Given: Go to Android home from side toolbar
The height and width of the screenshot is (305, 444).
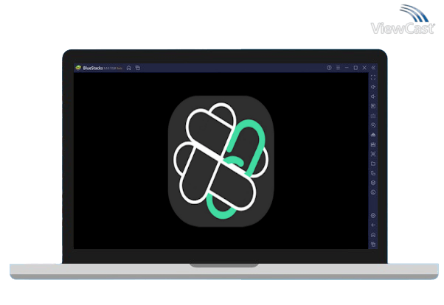Looking at the screenshot, I should (x=373, y=235).
